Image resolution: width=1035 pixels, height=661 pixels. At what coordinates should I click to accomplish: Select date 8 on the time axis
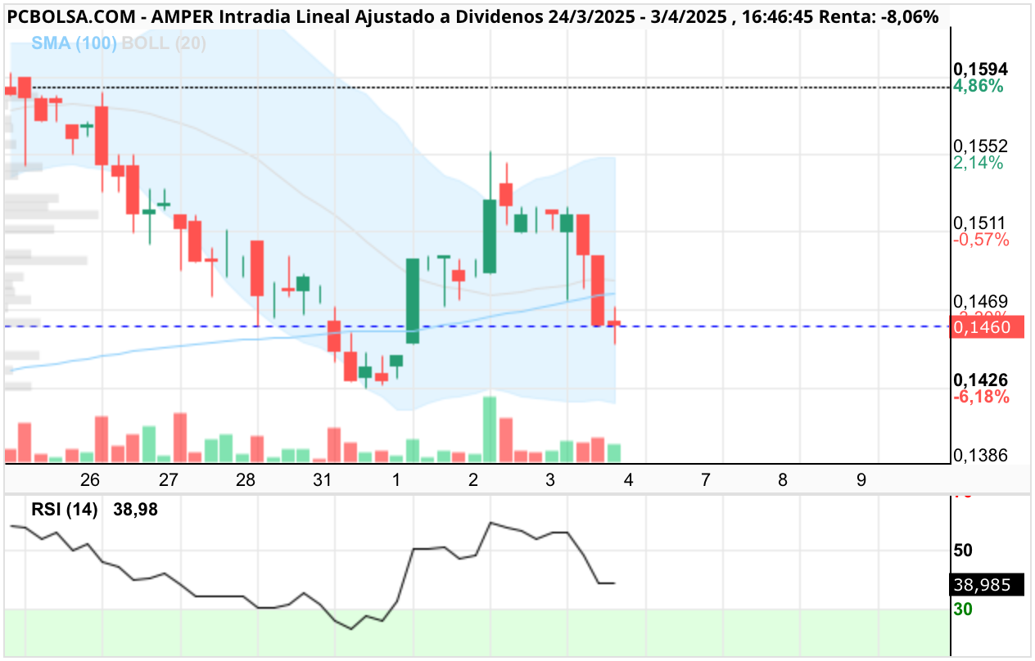pos(783,480)
